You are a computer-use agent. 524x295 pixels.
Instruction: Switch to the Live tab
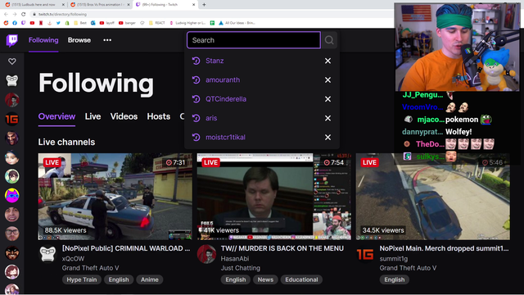[93, 116]
